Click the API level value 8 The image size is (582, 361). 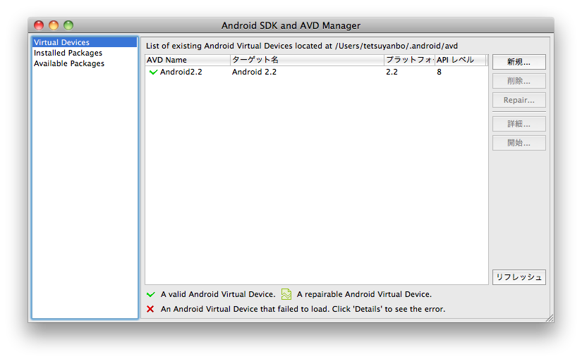point(439,72)
